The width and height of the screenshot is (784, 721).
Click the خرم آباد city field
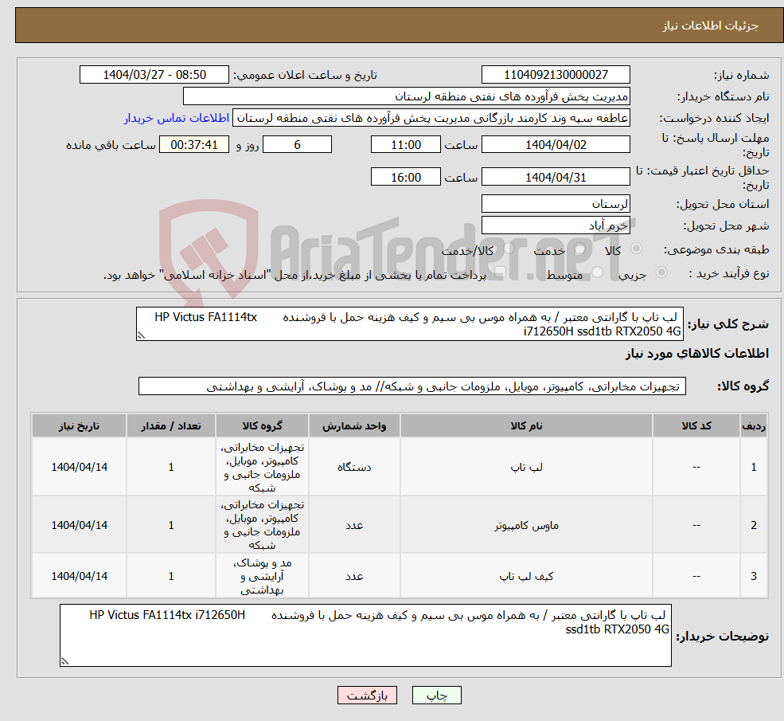tap(556, 224)
